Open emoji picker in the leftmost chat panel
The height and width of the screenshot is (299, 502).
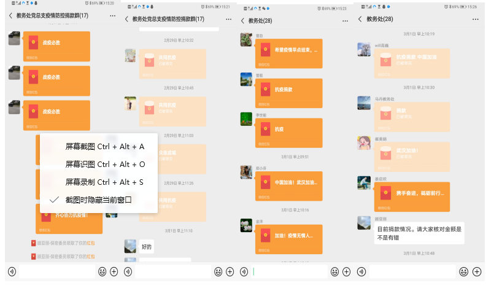pos(102,271)
